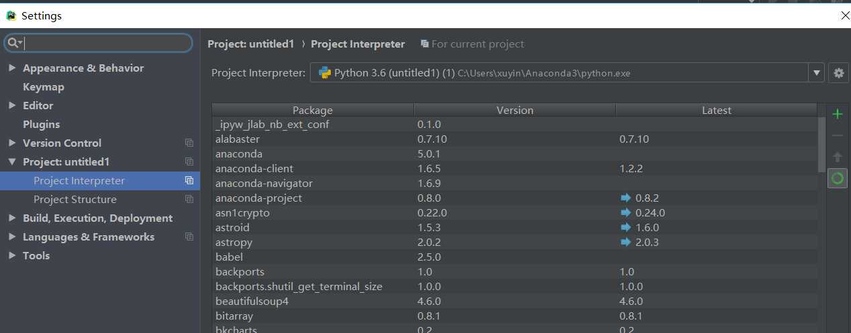The image size is (851, 333).
Task: Click the minus uninstall package icon
Action: (837, 136)
